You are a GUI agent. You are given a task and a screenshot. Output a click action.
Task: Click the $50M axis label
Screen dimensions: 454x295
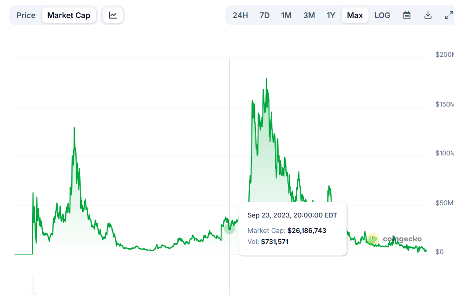click(444, 203)
